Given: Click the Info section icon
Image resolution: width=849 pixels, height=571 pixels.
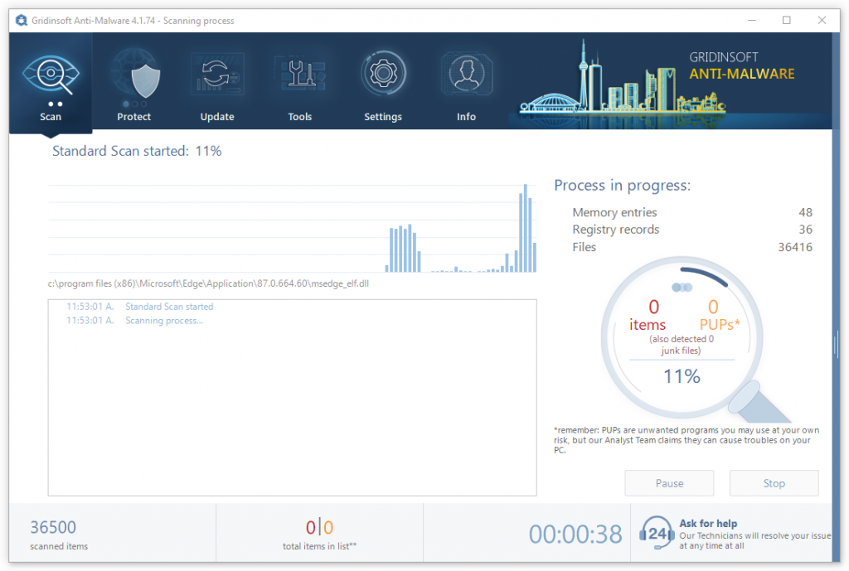Looking at the screenshot, I should [x=466, y=73].
